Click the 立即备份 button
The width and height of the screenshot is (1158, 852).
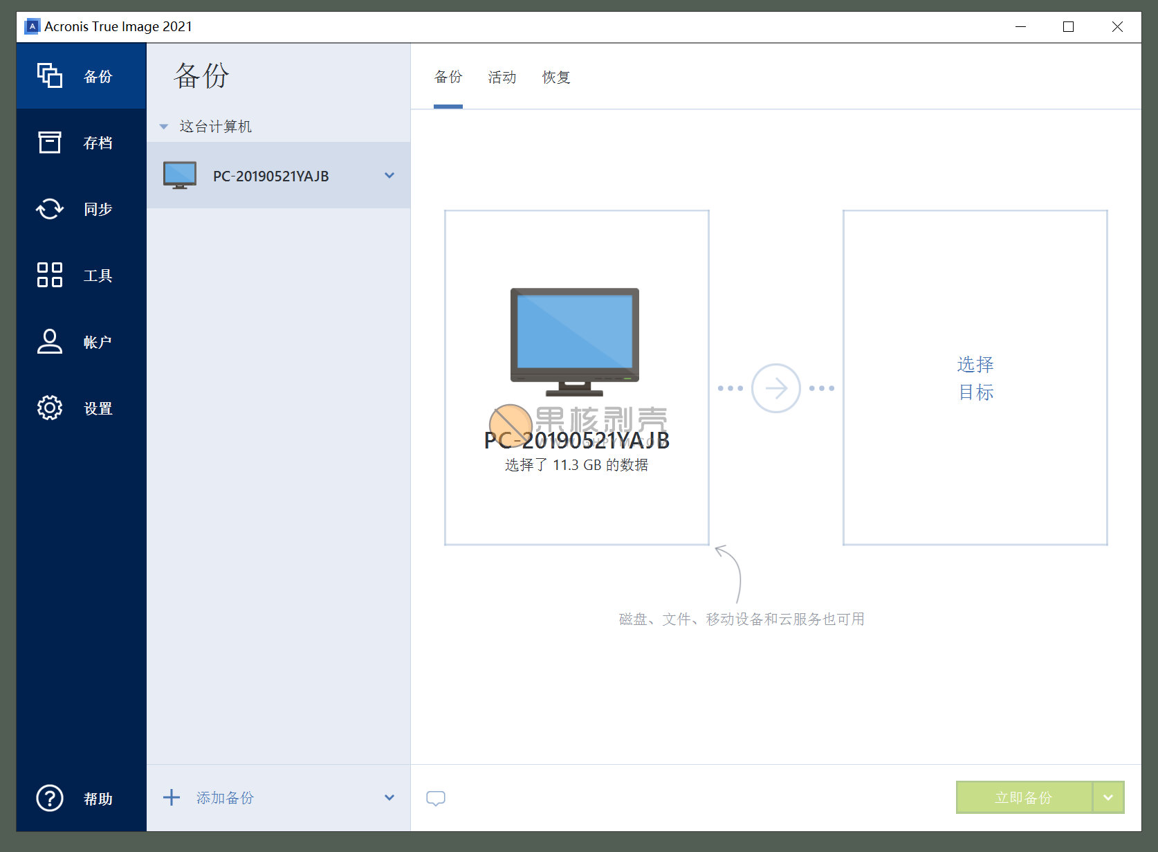1024,797
